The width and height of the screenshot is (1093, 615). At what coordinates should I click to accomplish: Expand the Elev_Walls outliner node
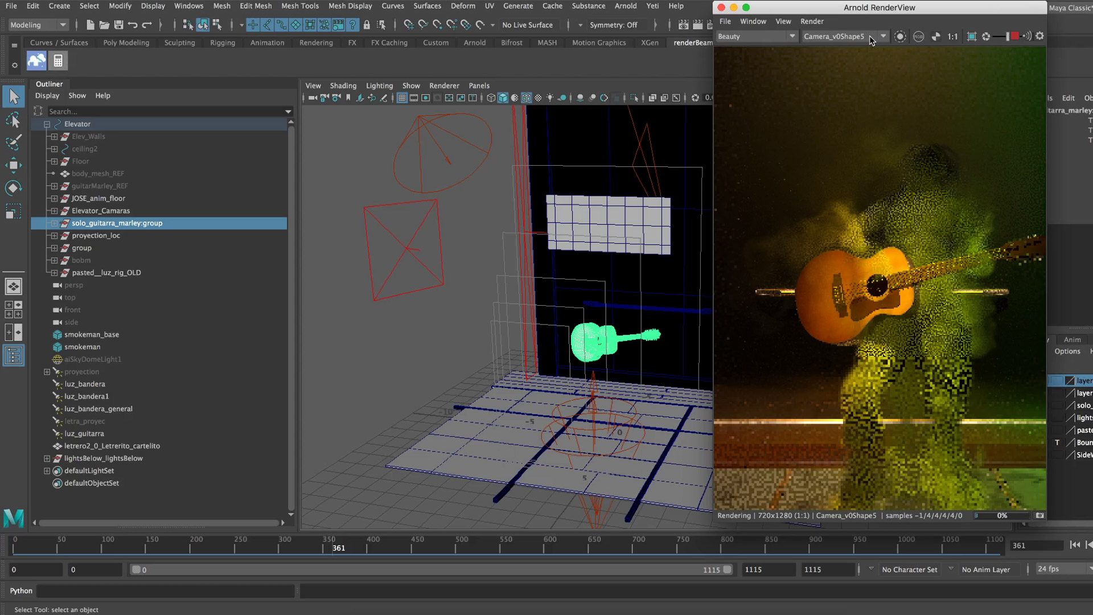tap(54, 137)
